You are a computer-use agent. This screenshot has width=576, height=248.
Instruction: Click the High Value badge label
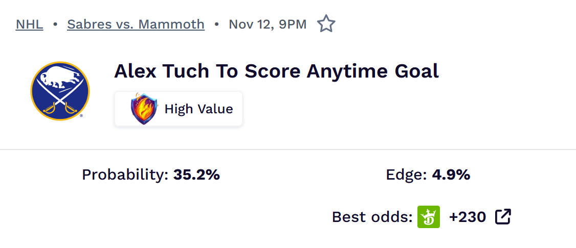pyautogui.click(x=198, y=109)
